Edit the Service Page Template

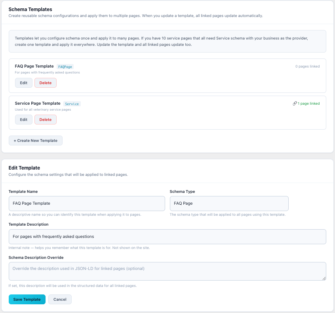pos(23,120)
